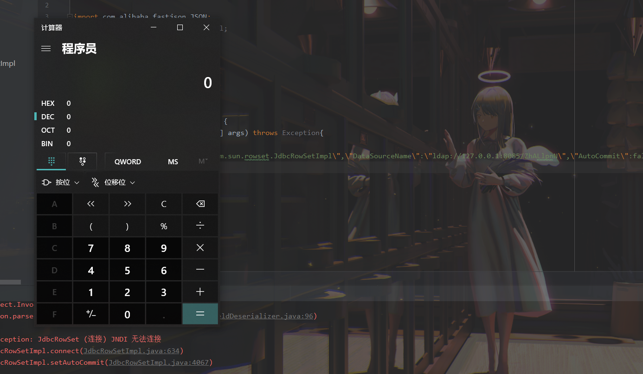The width and height of the screenshot is (643, 374).
Task: Click digit 6 on keypad
Action: tap(164, 270)
